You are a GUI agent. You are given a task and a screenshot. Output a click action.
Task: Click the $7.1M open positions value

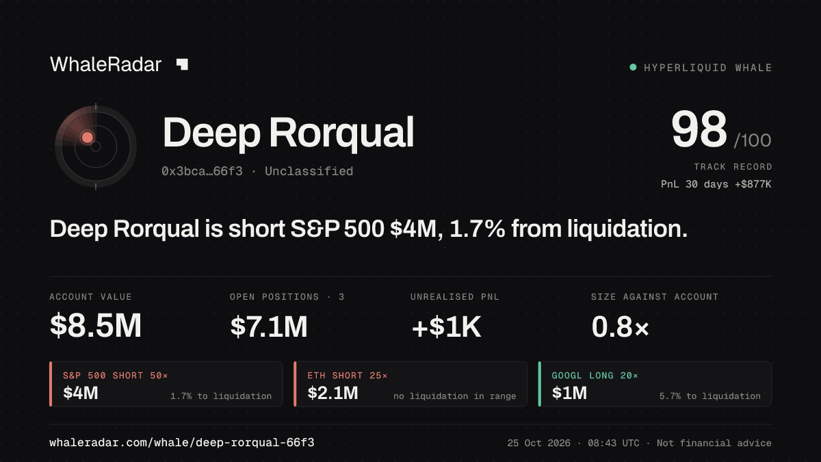click(269, 326)
